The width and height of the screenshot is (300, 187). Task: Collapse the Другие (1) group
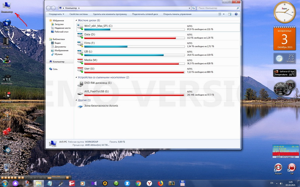(76, 100)
